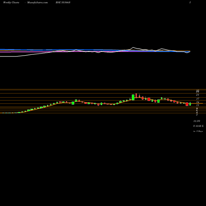Click the price axis label "17"

[197, 99]
